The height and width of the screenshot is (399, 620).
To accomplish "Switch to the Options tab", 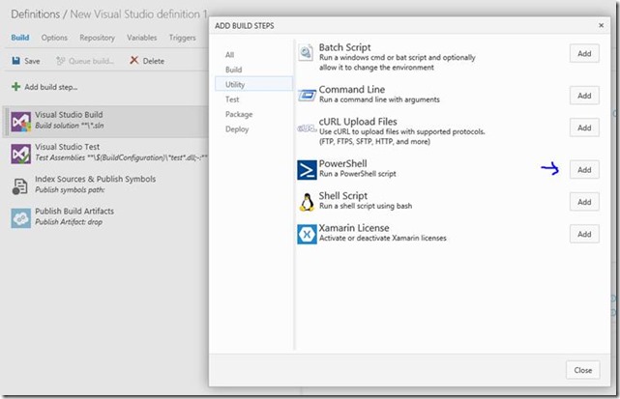I will [x=54, y=38].
